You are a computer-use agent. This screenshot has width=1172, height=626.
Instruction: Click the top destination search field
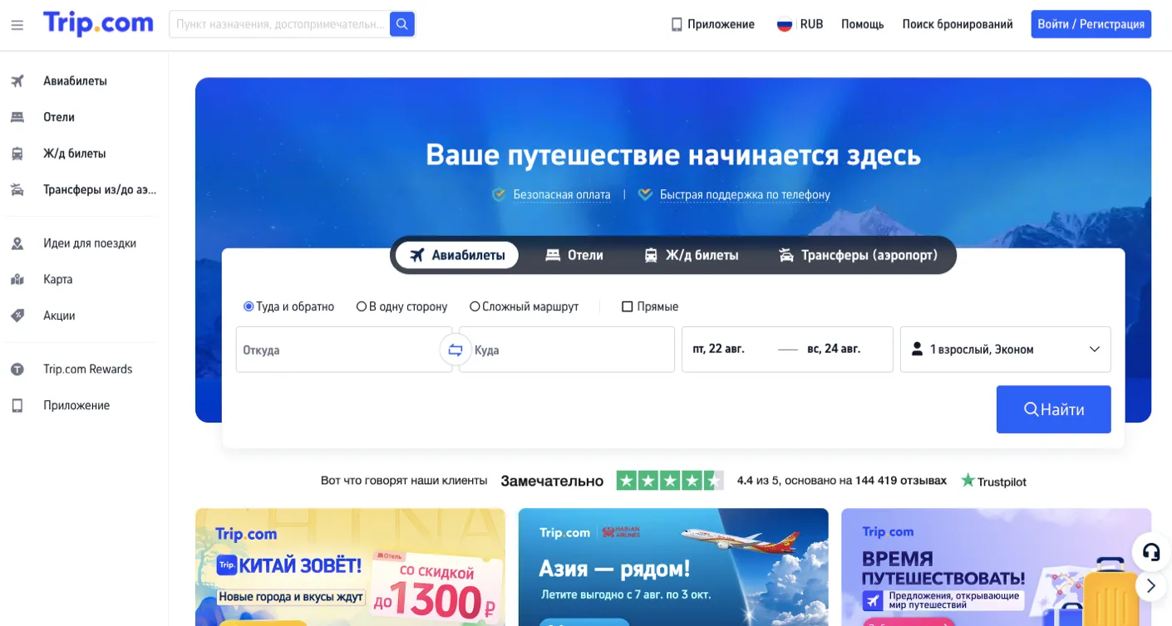coord(279,24)
